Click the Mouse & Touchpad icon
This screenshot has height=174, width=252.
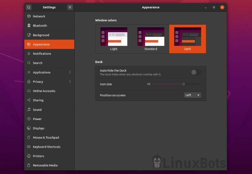[29, 137]
